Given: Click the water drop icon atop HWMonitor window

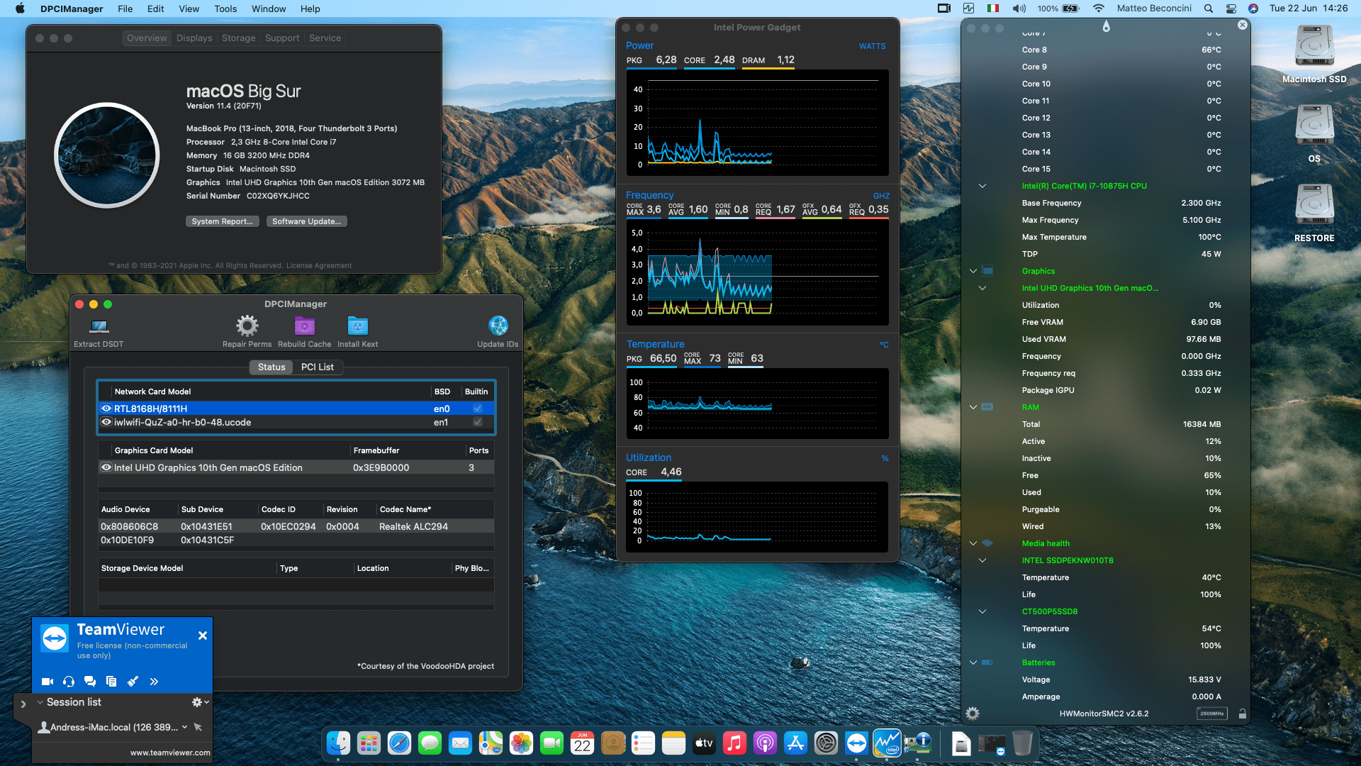Looking at the screenshot, I should point(1106,26).
